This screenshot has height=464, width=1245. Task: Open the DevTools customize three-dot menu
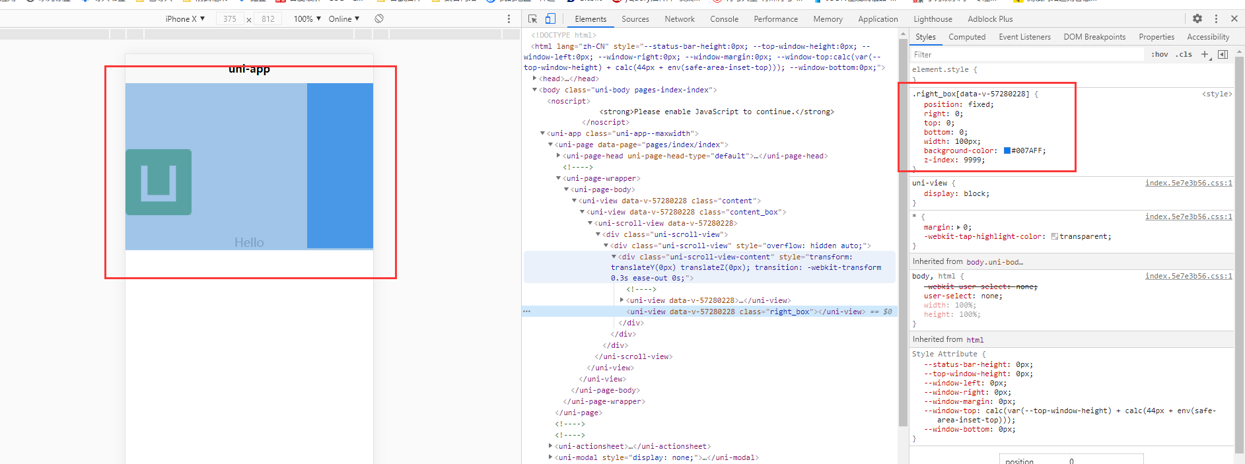pos(1216,19)
